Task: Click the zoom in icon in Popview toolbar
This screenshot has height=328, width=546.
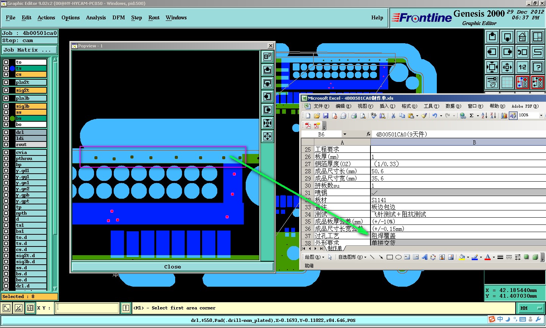Action: (268, 123)
